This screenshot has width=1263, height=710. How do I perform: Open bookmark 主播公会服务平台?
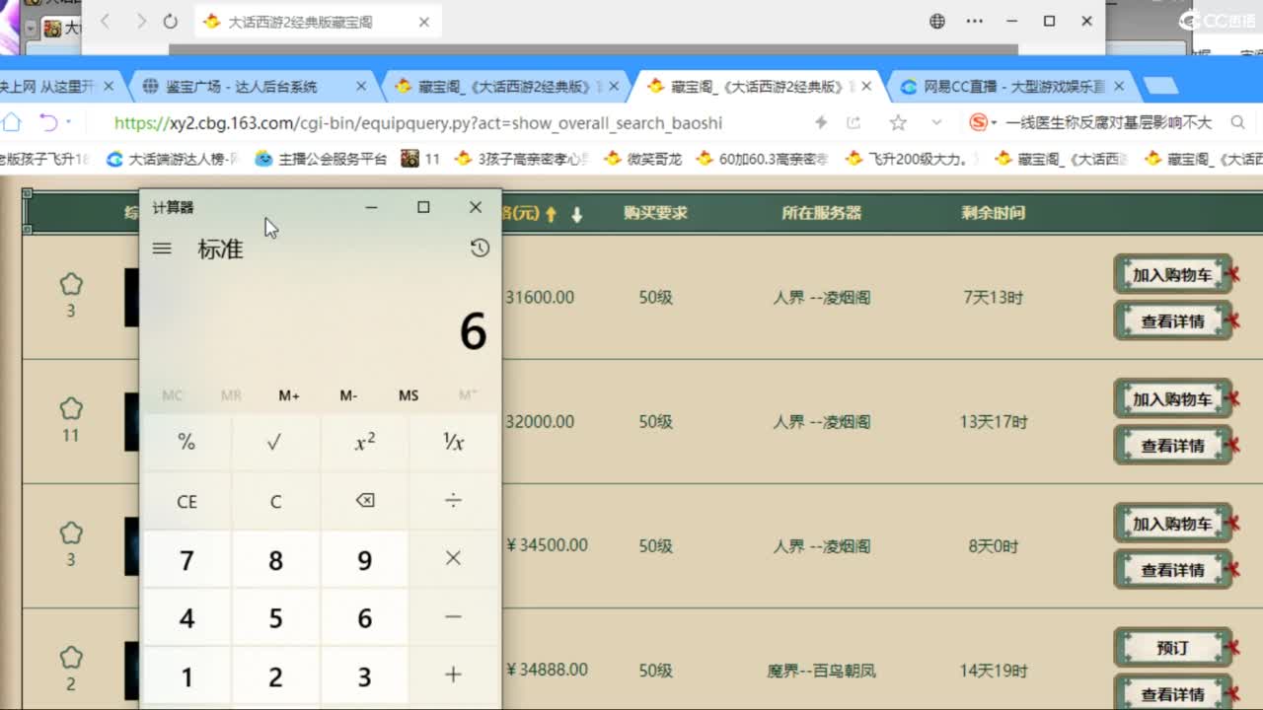pos(321,159)
